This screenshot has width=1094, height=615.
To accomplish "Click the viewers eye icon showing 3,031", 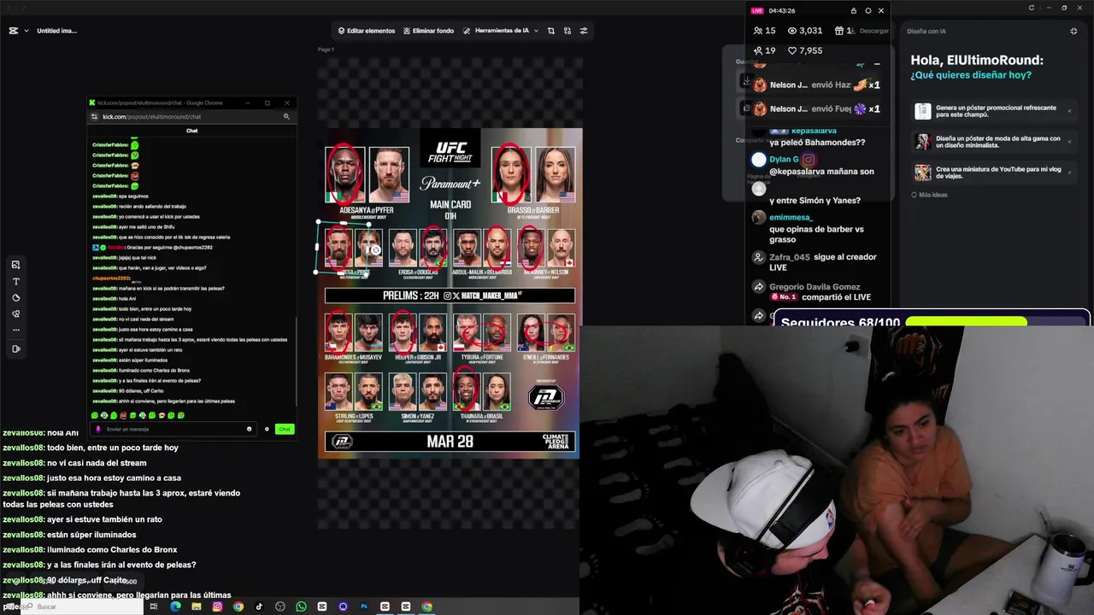I will point(791,31).
